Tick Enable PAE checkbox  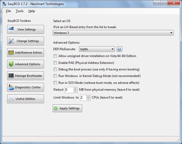(x=55, y=63)
